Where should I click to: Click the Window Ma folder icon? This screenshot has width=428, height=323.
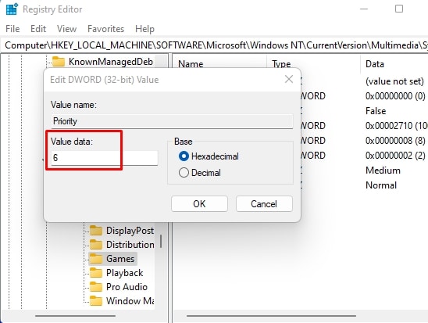coord(96,301)
